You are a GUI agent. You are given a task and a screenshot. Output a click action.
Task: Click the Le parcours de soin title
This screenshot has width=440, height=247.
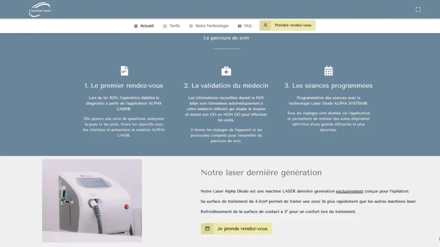[226, 38]
